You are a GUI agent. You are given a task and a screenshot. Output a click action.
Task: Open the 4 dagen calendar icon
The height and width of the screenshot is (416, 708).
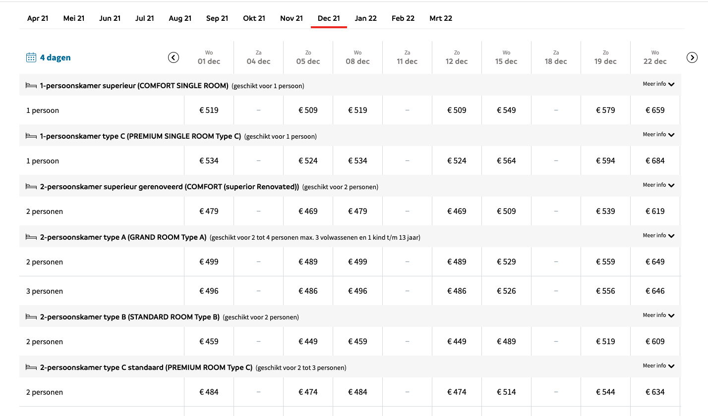click(x=31, y=57)
